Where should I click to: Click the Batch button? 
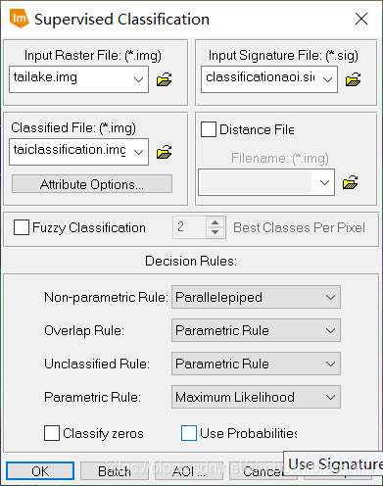coord(115,471)
